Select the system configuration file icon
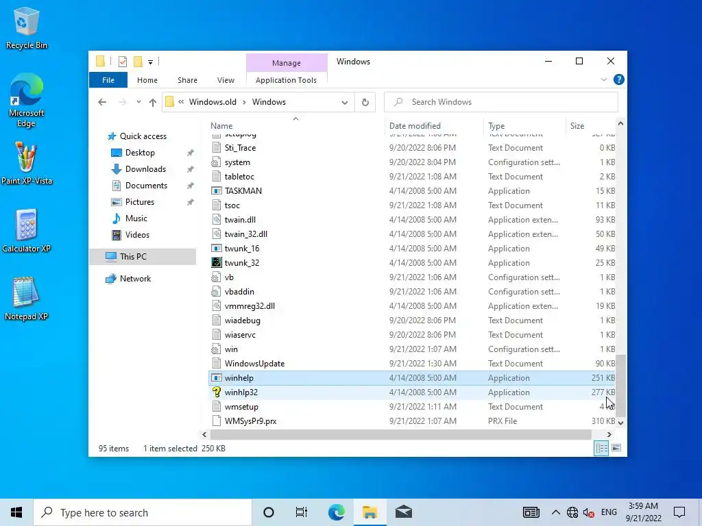Screen dimensions: 702x526 pos(216,162)
